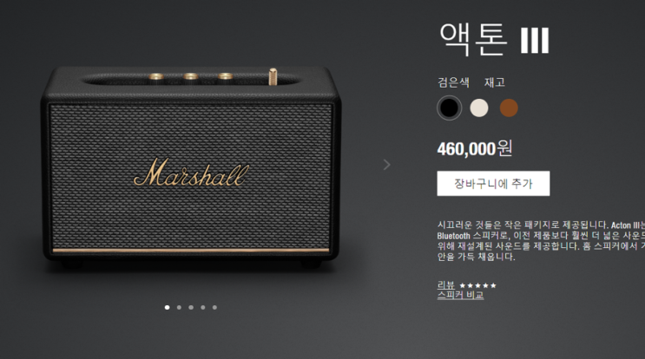Click the 재고 stock status label
This screenshot has width=645, height=359.
click(495, 82)
